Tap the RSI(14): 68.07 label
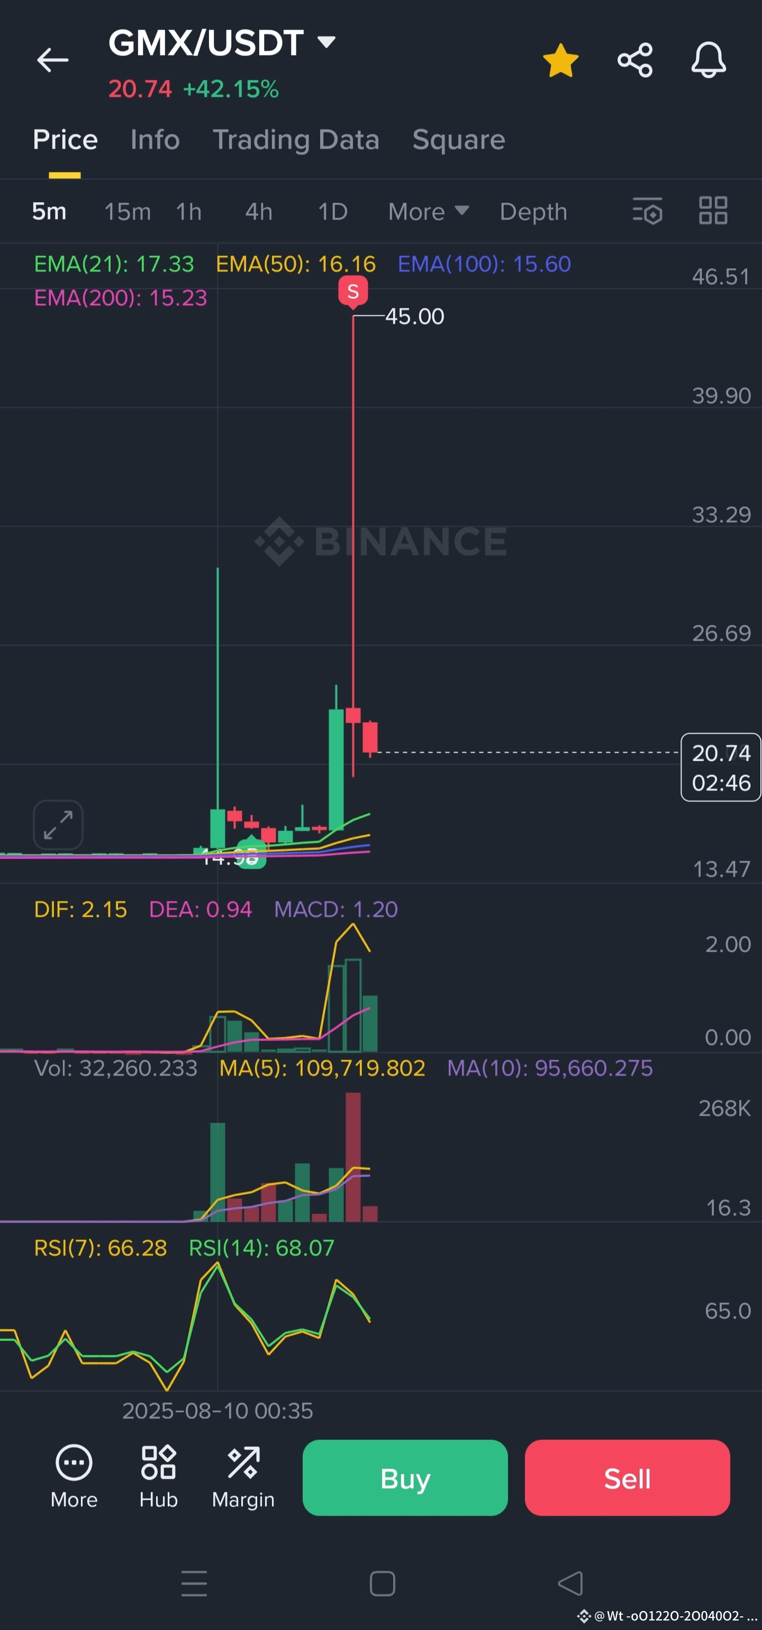This screenshot has height=1630, width=762. (x=261, y=1248)
